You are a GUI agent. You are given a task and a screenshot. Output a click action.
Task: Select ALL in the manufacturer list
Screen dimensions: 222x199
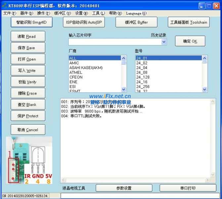(x=95, y=58)
